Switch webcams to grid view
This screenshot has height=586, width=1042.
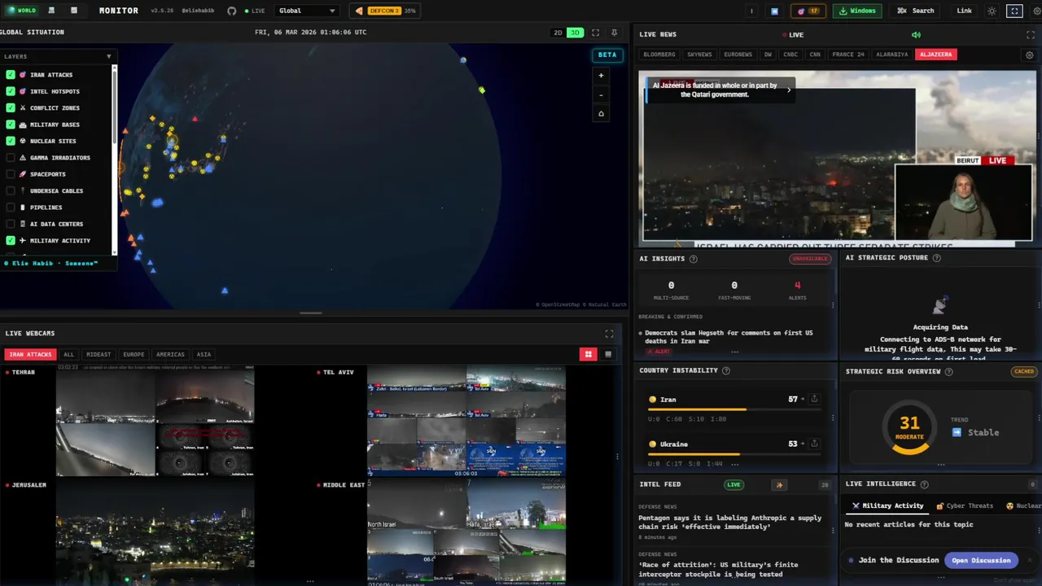point(588,354)
